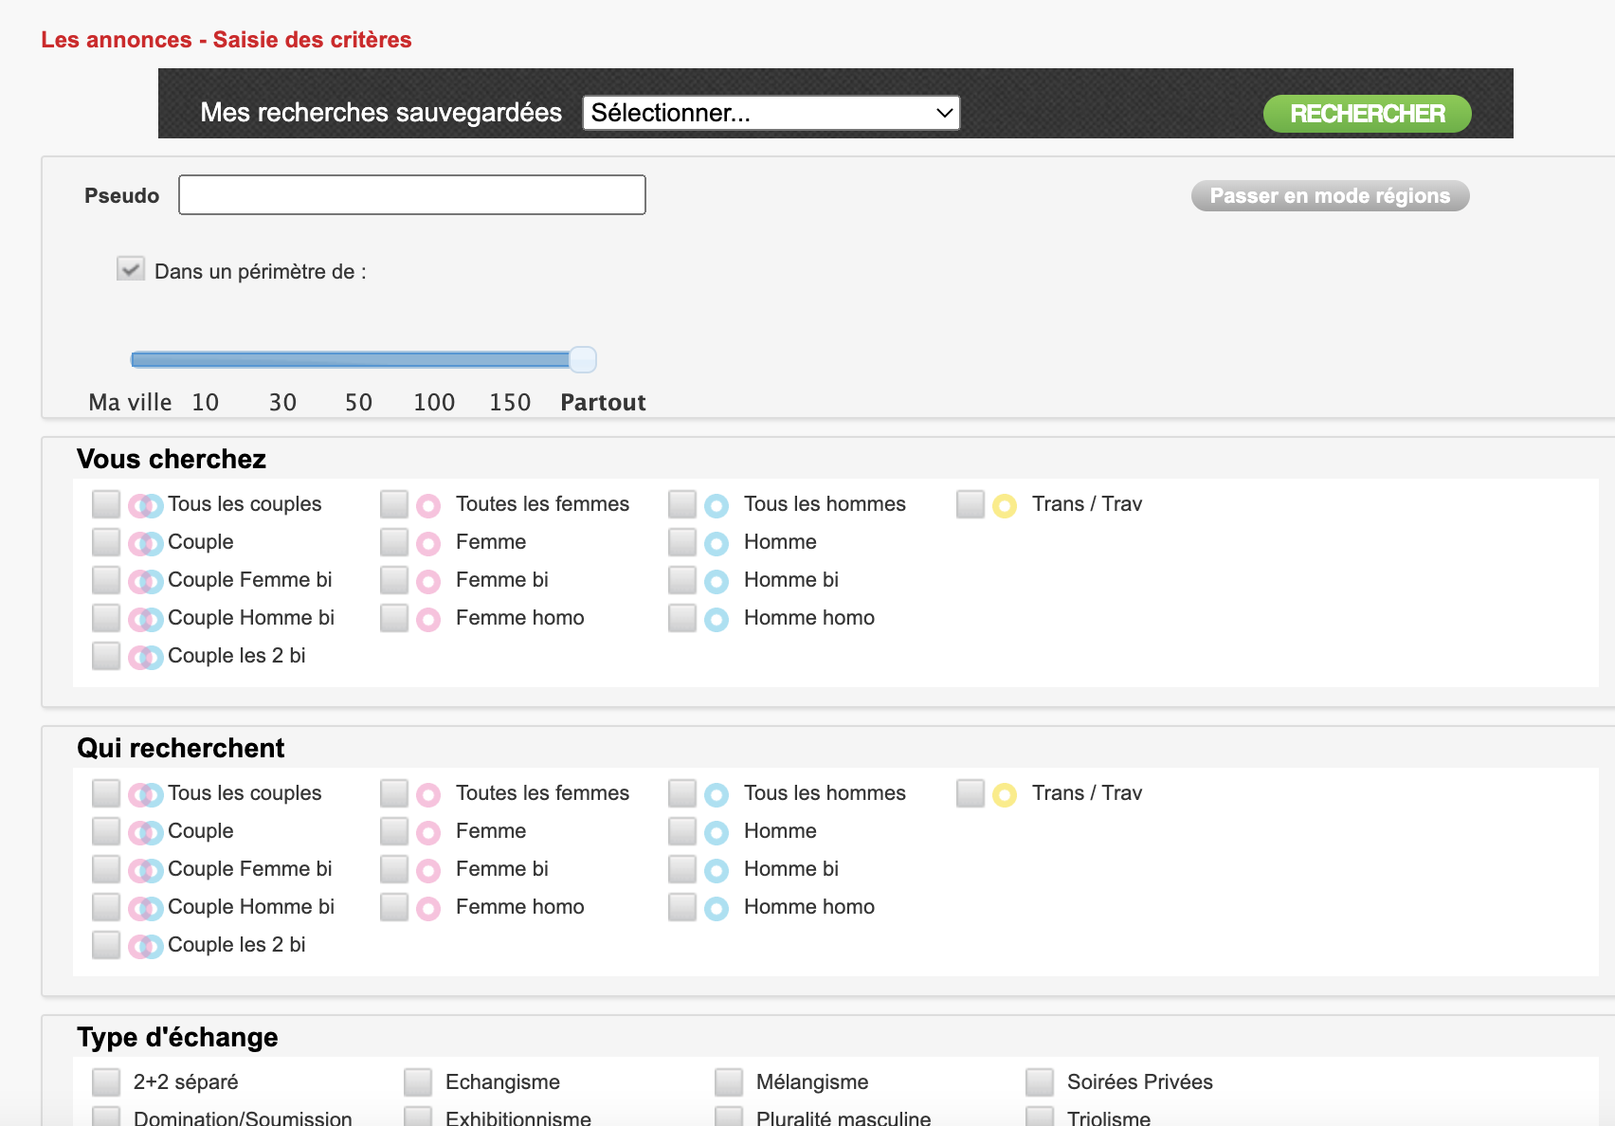Click the '100' distance label
Viewport: 1615px width, 1126px height.
(x=434, y=403)
